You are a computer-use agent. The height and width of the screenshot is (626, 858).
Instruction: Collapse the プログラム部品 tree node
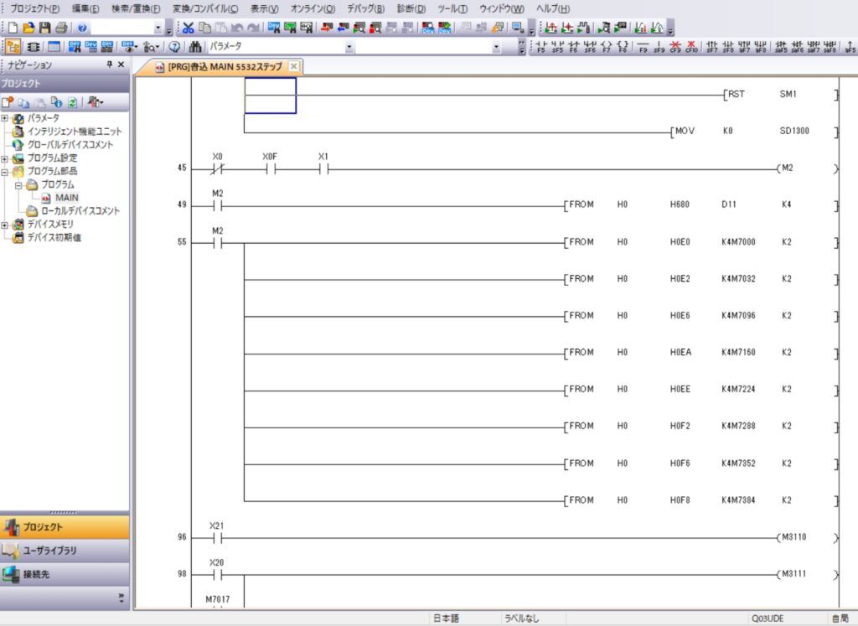(x=6, y=171)
